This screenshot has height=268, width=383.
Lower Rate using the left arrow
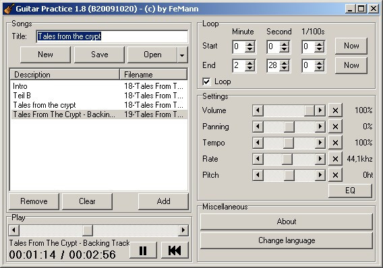pos(258,159)
